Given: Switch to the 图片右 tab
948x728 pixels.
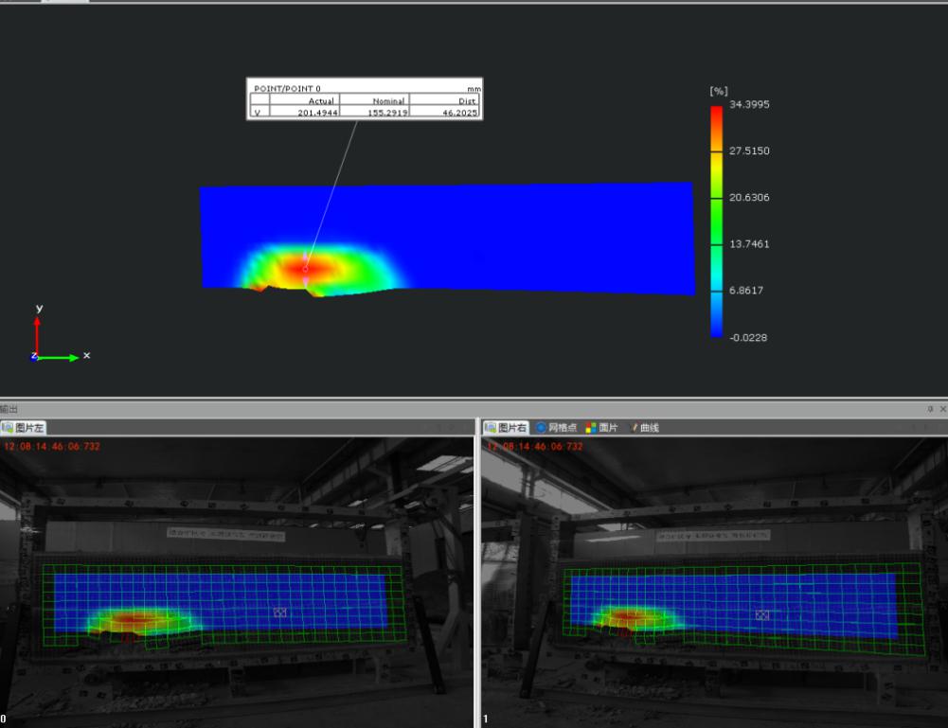Looking at the screenshot, I should pyautogui.click(x=512, y=428).
